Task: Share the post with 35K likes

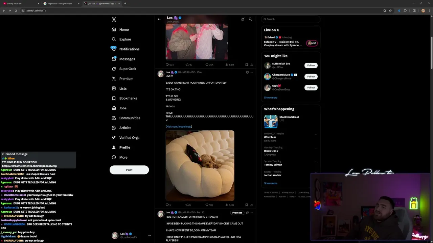Action: click(x=252, y=65)
